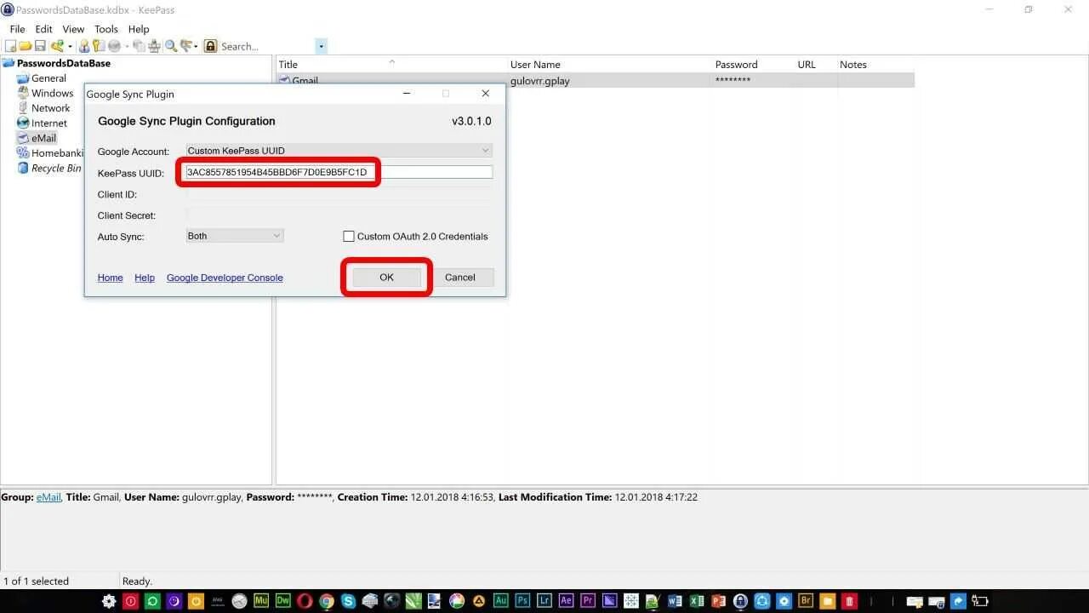This screenshot has width=1089, height=613.
Task: Close the Google Sync Plugin dialog
Action: click(486, 94)
